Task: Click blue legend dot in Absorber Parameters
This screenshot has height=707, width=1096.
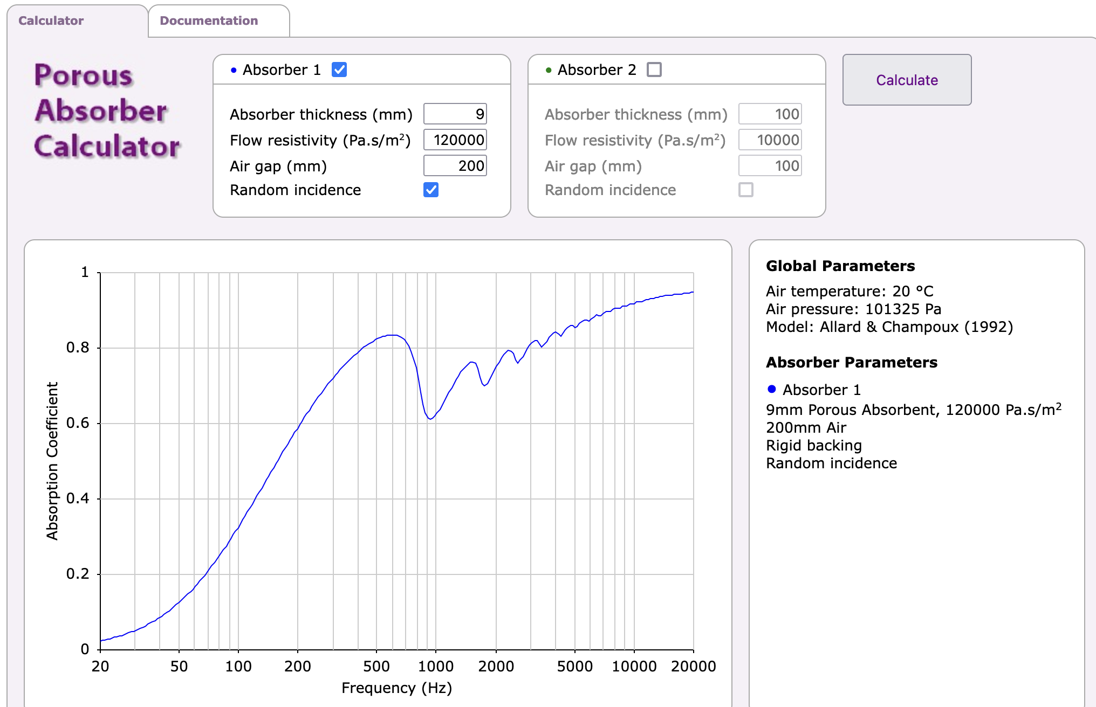Action: pyautogui.click(x=771, y=389)
